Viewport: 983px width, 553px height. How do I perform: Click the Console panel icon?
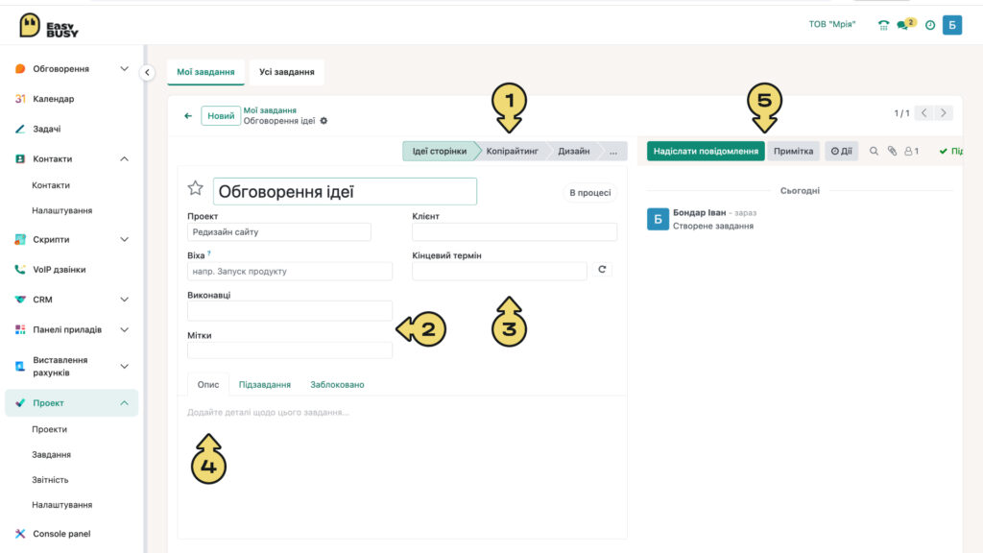(20, 534)
